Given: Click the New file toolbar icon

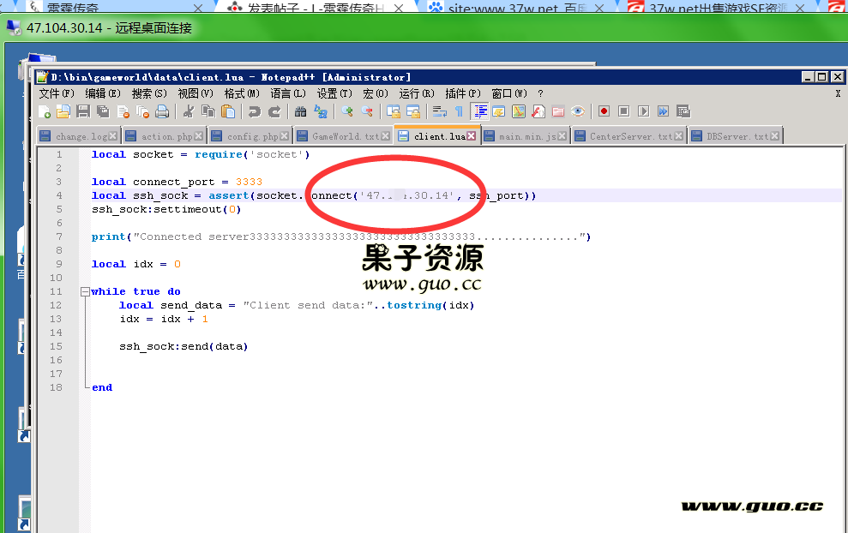Looking at the screenshot, I should click(45, 111).
